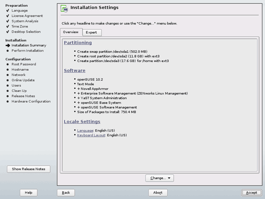Click the 'Root Password' step text

24,64
